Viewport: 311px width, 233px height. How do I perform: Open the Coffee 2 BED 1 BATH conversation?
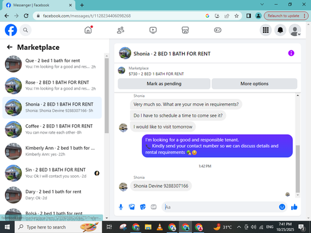pyautogui.click(x=52, y=129)
